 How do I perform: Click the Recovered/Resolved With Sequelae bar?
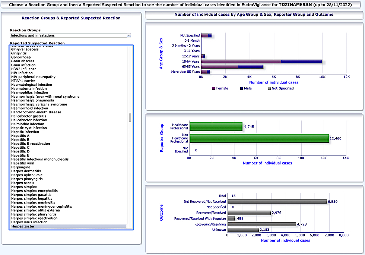pyautogui.click(x=231, y=218)
